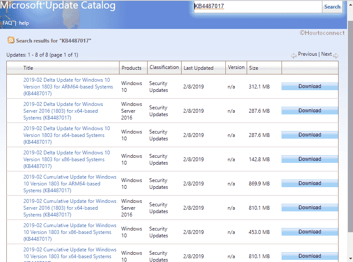This screenshot has height=262, width=353.
Task: Open Cumulative Update Windows 10 x86-based link
Action: click(70, 232)
